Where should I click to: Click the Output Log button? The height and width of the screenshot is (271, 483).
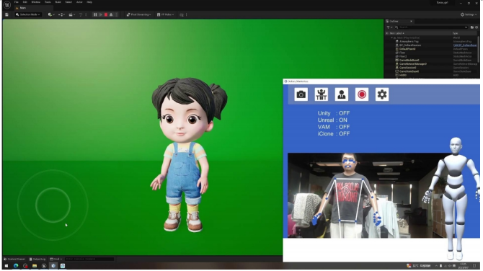click(x=37, y=259)
